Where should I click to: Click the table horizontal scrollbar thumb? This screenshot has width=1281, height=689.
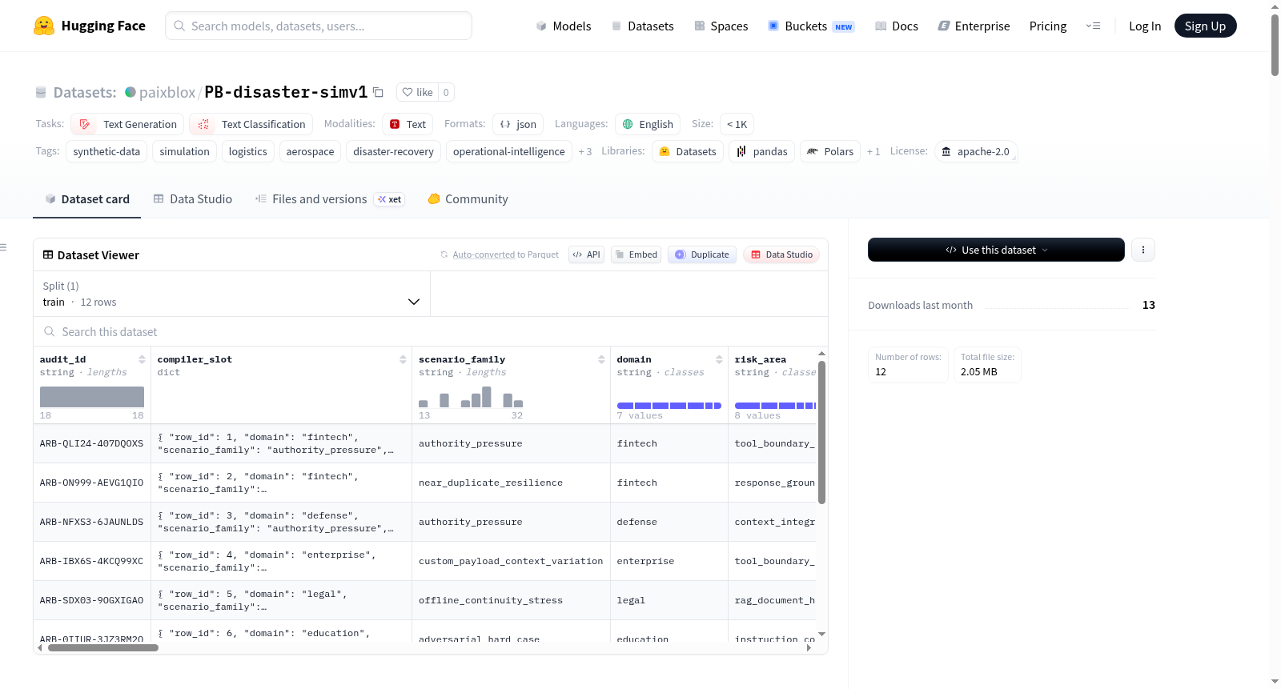103,647
